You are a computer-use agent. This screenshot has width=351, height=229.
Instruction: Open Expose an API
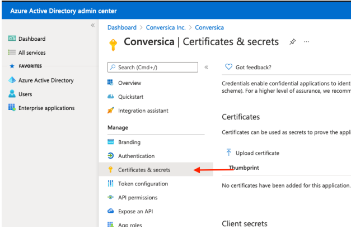(x=135, y=211)
